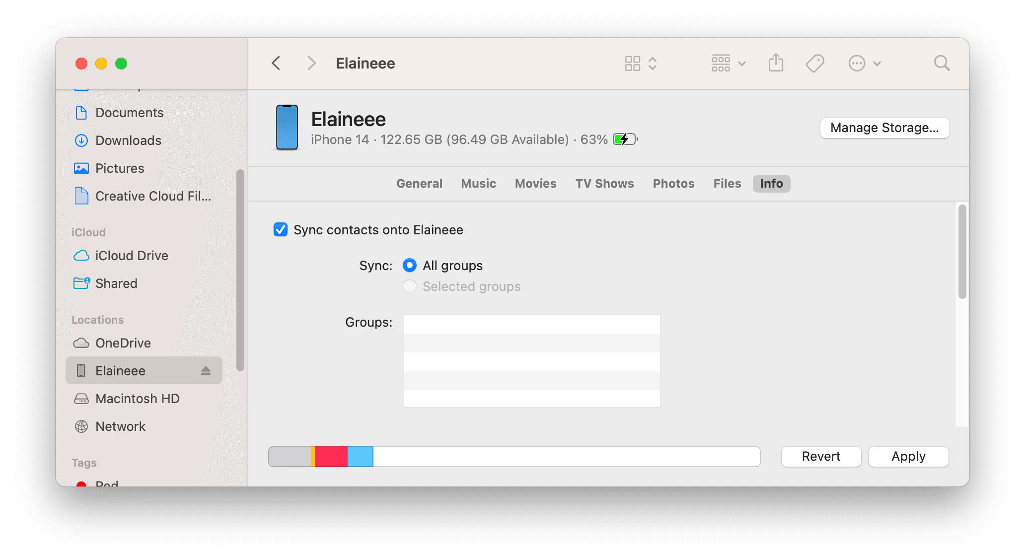Click the red segment of storage bar
Image resolution: width=1025 pixels, height=560 pixels.
pos(331,457)
